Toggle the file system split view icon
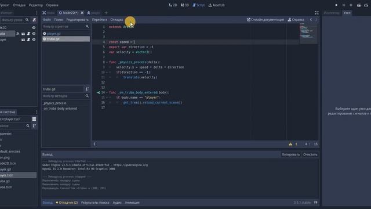This screenshot has width=371, height=209. [34, 119]
